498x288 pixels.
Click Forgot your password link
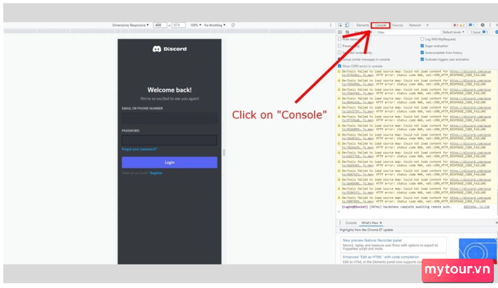tap(139, 149)
